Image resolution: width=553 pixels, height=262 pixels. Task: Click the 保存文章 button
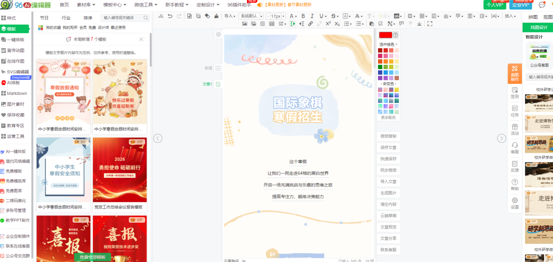388,148
